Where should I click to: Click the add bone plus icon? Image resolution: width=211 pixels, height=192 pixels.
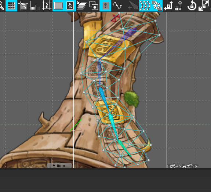pyautogui.click(x=133, y=6)
